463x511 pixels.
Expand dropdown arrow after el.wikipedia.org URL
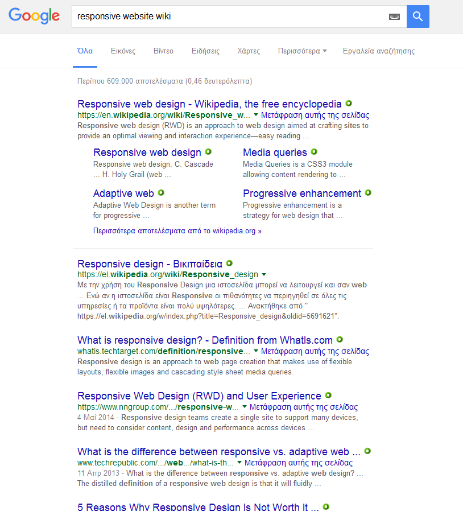(x=264, y=274)
